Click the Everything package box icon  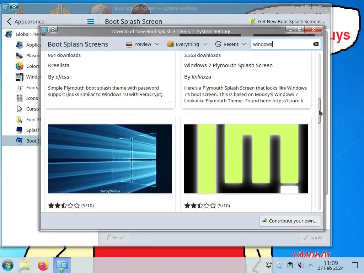[170, 44]
